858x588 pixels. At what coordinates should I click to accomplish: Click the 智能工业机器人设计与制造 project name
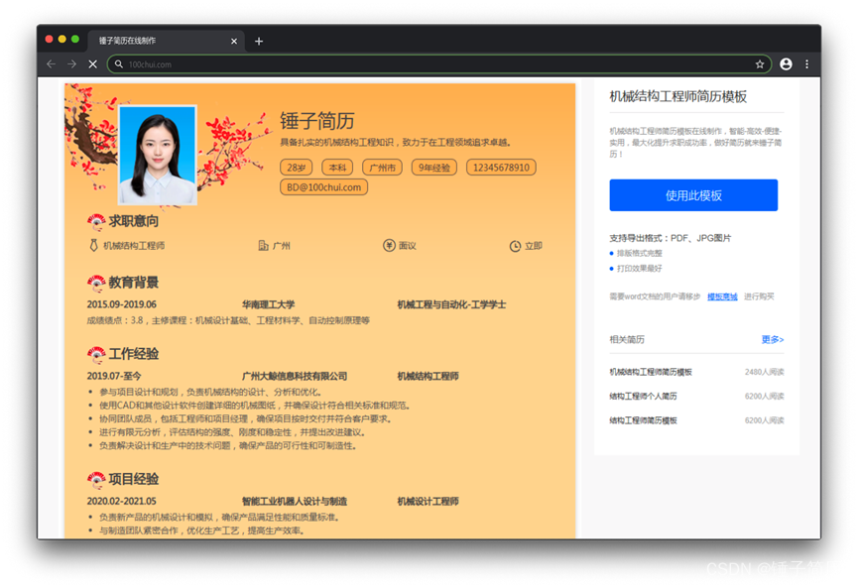295,502
